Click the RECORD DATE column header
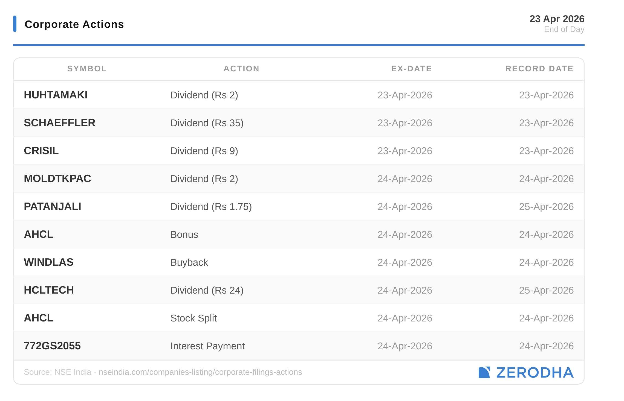The image size is (624, 401). point(539,69)
